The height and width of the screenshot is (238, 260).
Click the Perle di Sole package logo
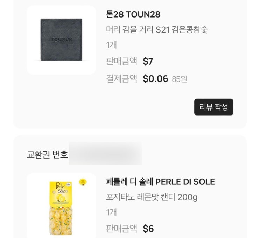click(61, 188)
